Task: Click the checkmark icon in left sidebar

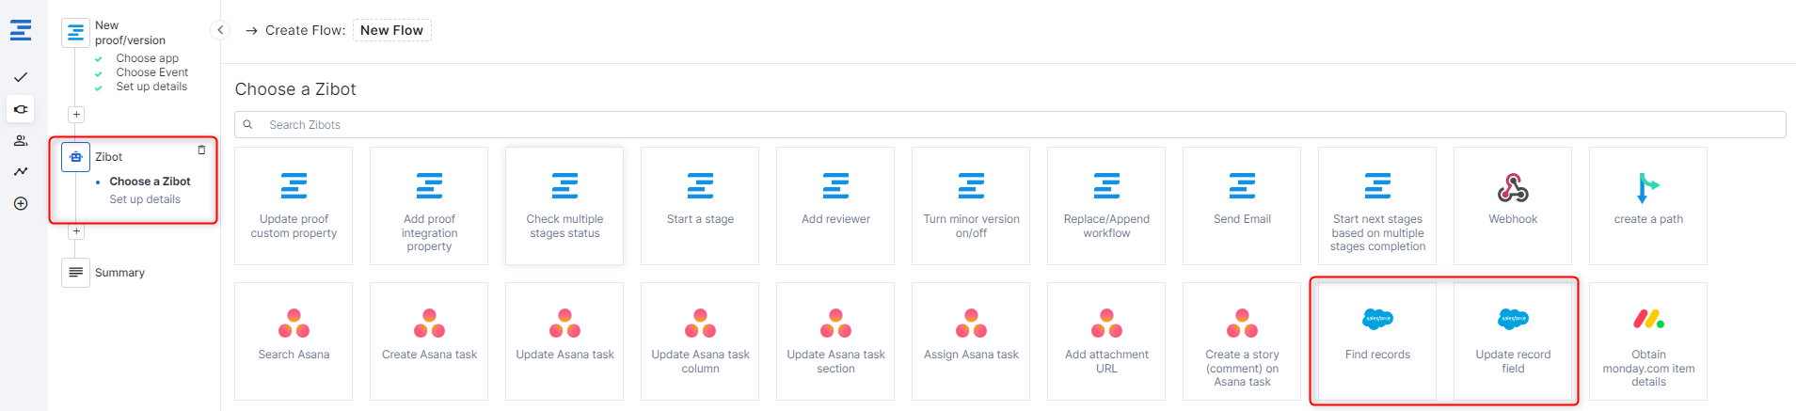Action: pos(21,77)
